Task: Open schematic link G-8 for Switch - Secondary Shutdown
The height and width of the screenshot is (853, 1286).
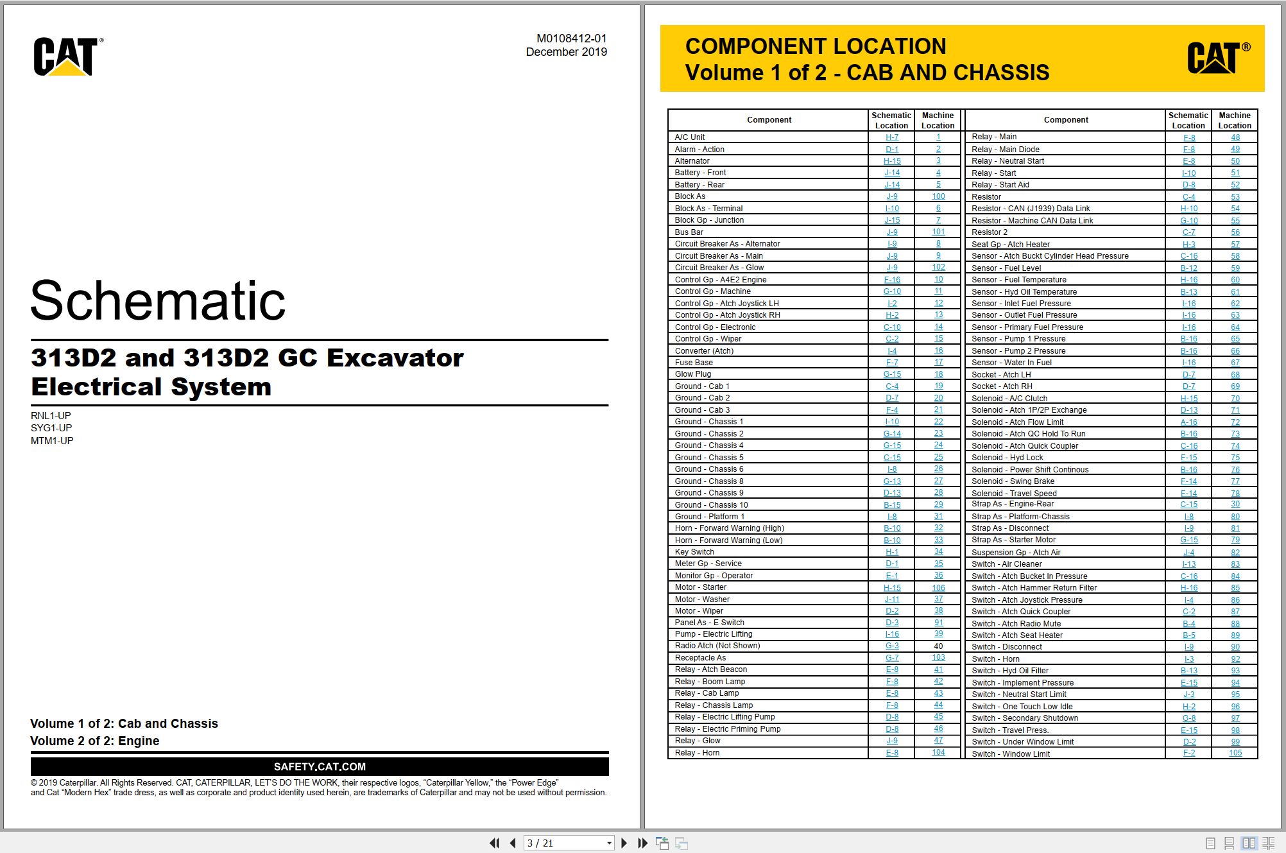Action: (x=1188, y=718)
